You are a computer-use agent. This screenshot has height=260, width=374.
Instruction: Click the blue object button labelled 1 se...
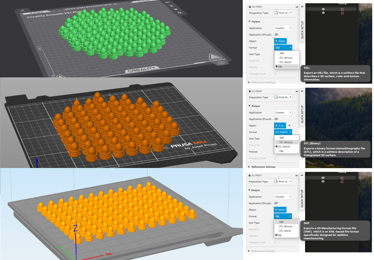[280, 125]
